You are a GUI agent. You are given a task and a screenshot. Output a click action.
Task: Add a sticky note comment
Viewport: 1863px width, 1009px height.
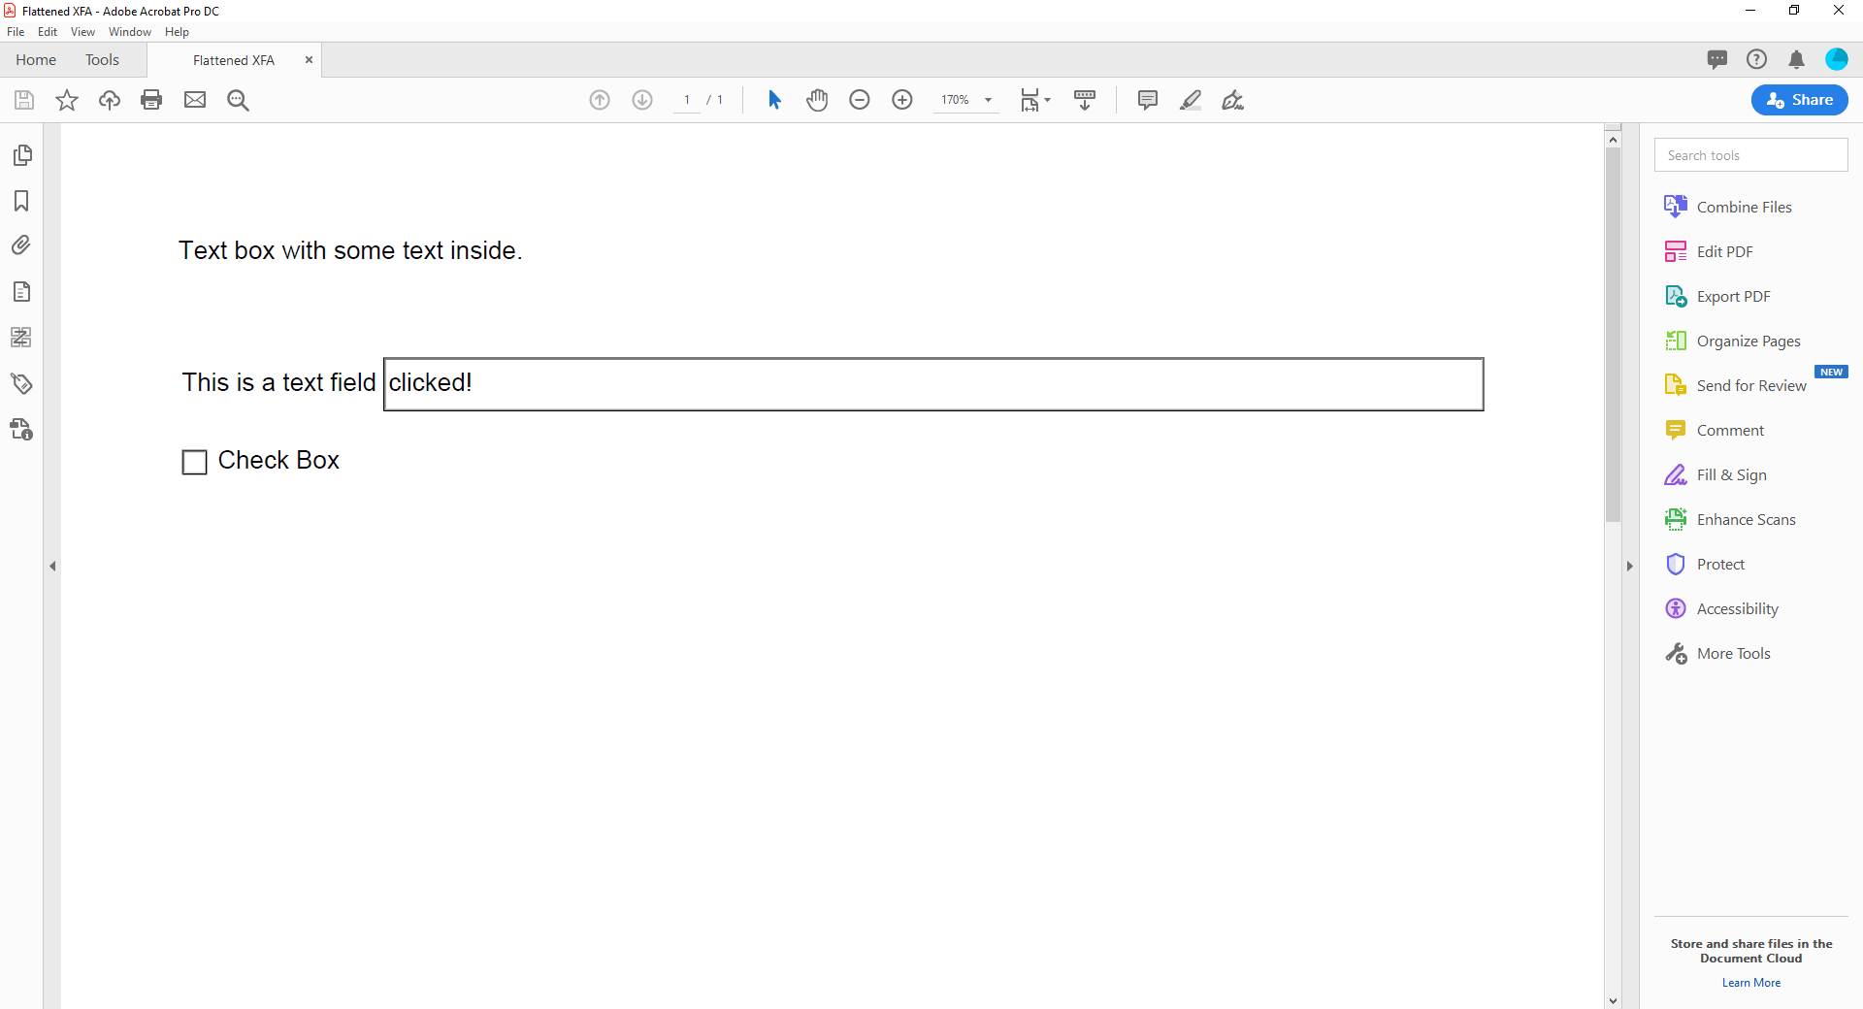click(x=1147, y=100)
